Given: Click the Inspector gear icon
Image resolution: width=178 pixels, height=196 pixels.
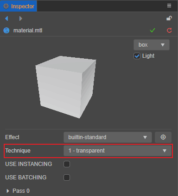Looking at the screenshot, I should click(6, 6).
